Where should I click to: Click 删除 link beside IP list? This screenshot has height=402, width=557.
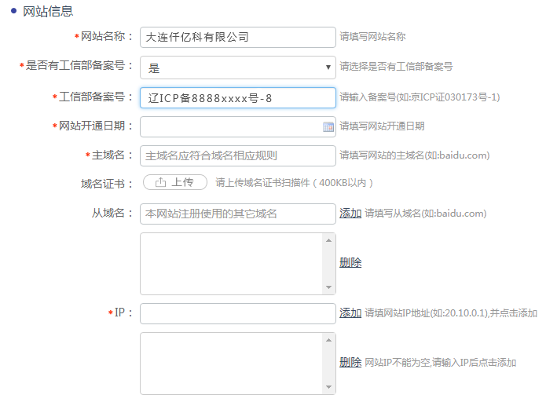pos(350,363)
